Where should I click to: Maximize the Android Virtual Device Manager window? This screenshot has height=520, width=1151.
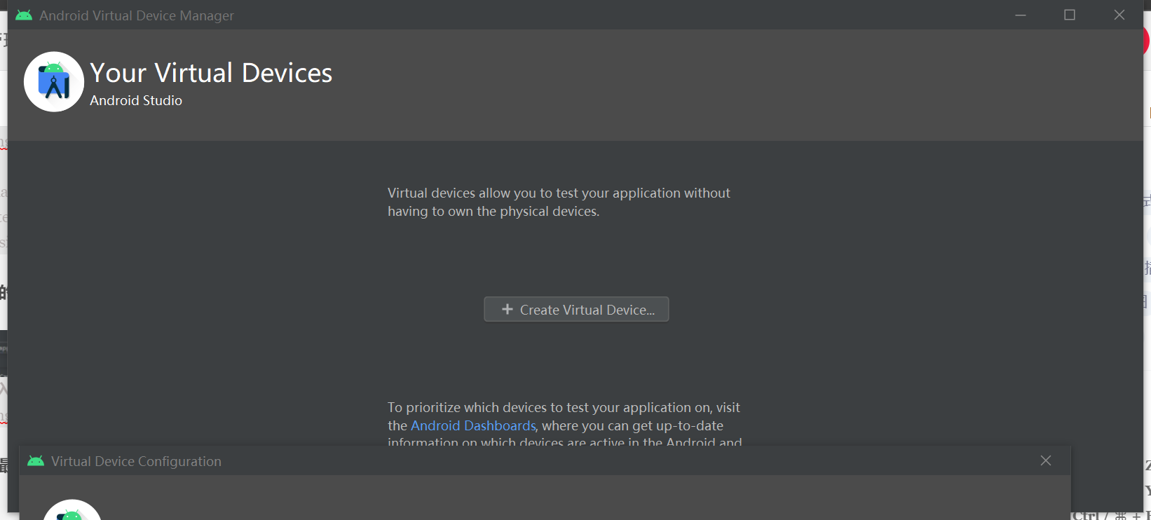[1070, 15]
